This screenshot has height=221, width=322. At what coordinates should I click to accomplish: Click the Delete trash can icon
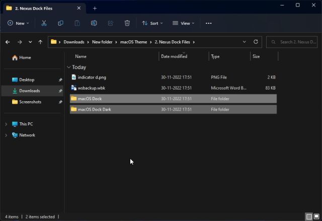pos(127,23)
